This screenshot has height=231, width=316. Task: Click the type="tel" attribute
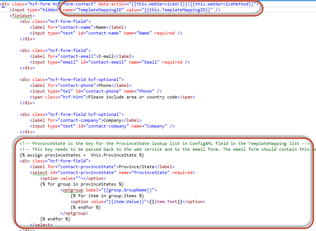(x=60, y=91)
